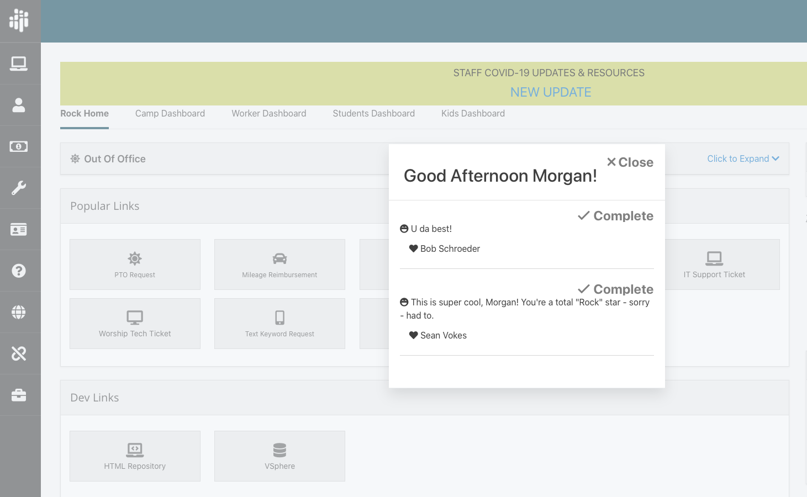This screenshot has width=807, height=497.
Task: Click the IT Support Ticket laptop icon
Action: coord(714,258)
